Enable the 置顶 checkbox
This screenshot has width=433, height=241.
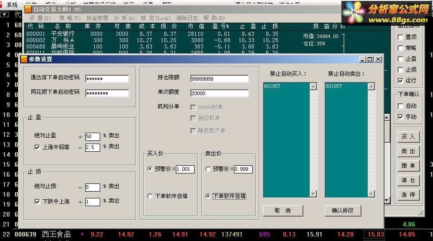pyautogui.click(x=400, y=37)
